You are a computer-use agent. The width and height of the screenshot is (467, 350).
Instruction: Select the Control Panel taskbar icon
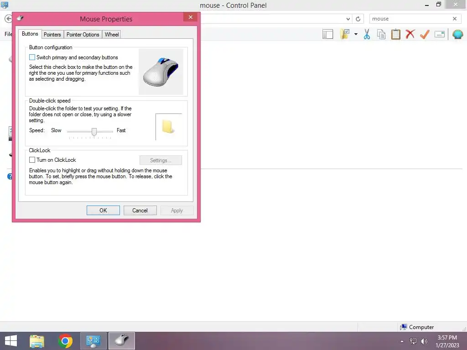(x=93, y=341)
